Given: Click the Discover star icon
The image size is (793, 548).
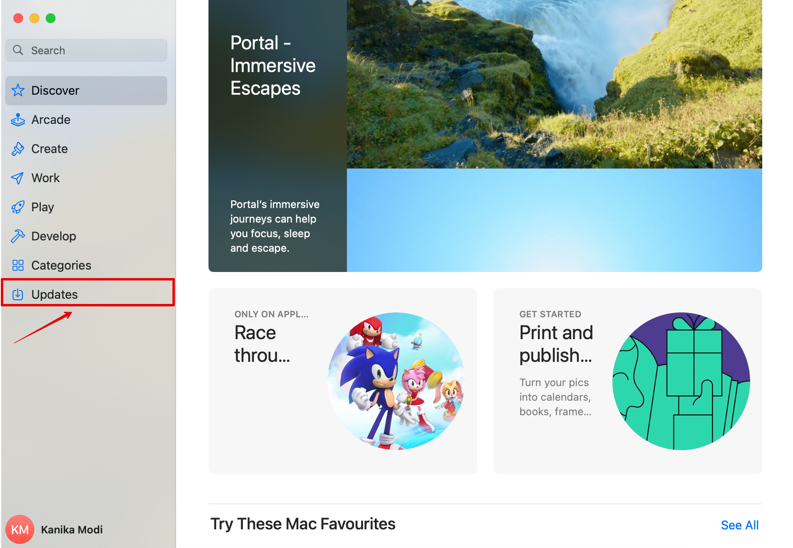Looking at the screenshot, I should [x=18, y=90].
